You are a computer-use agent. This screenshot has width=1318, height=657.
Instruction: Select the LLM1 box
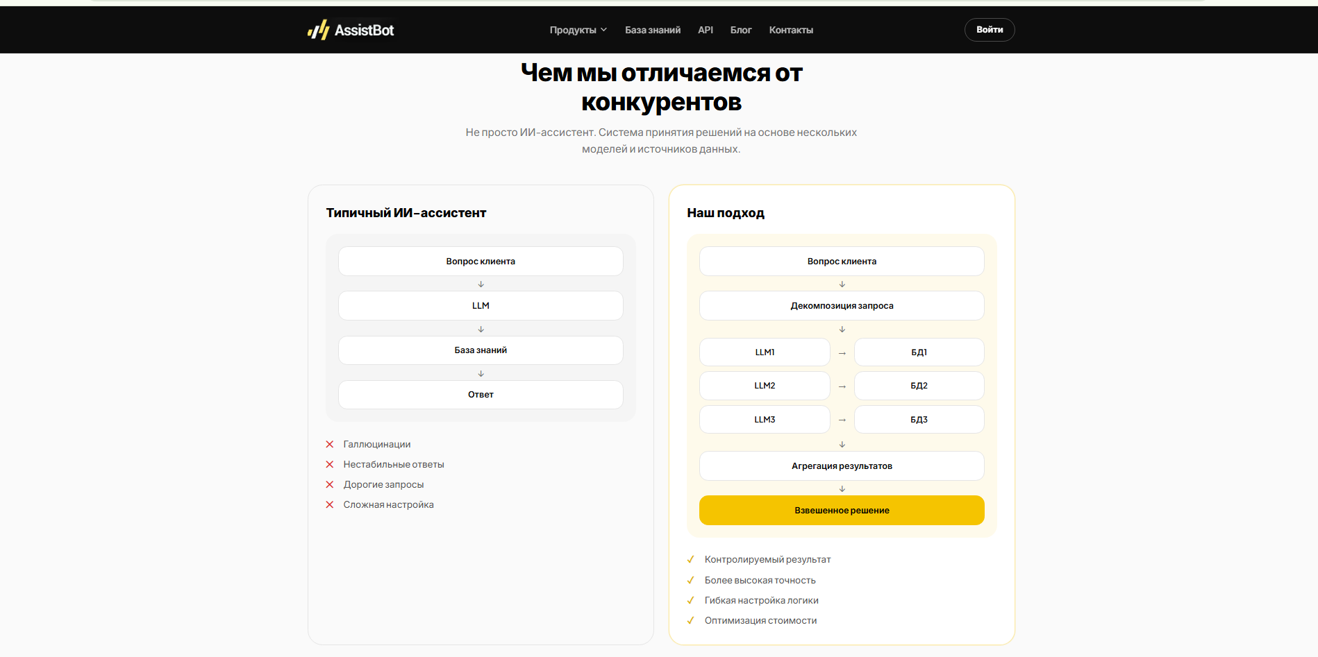coord(765,352)
